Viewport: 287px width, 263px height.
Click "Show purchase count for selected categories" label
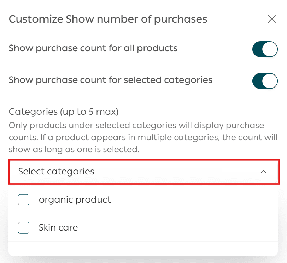click(x=110, y=80)
